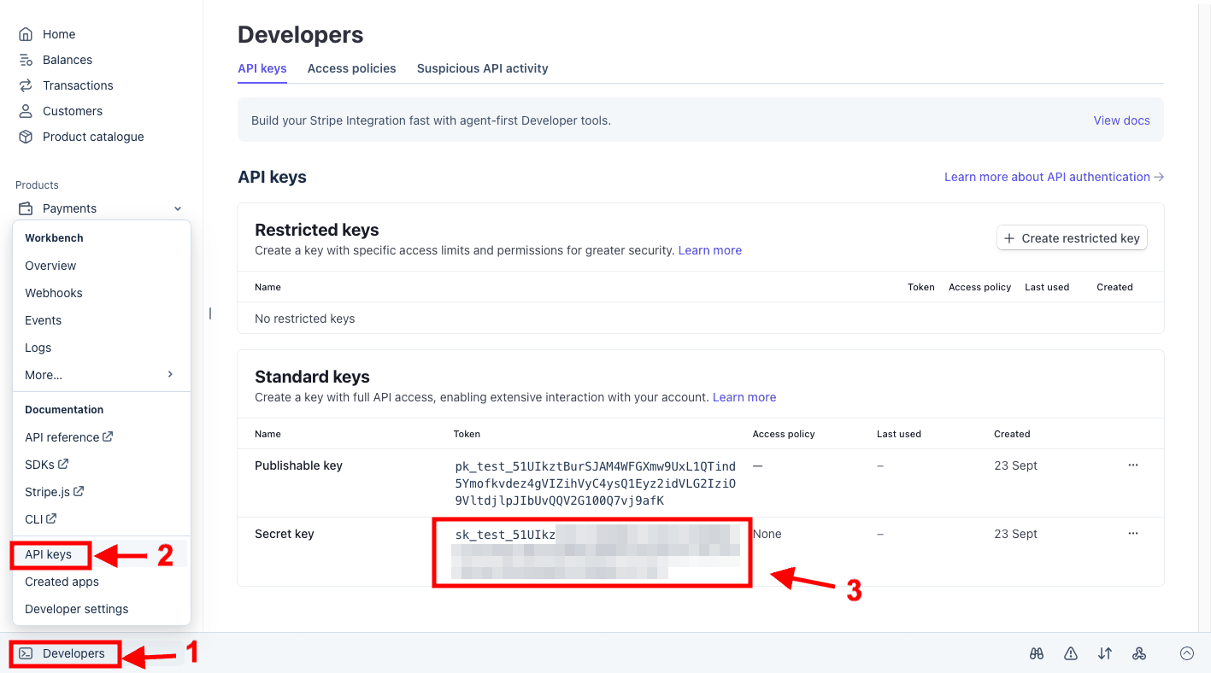Click the Create restricted key button

coord(1072,238)
